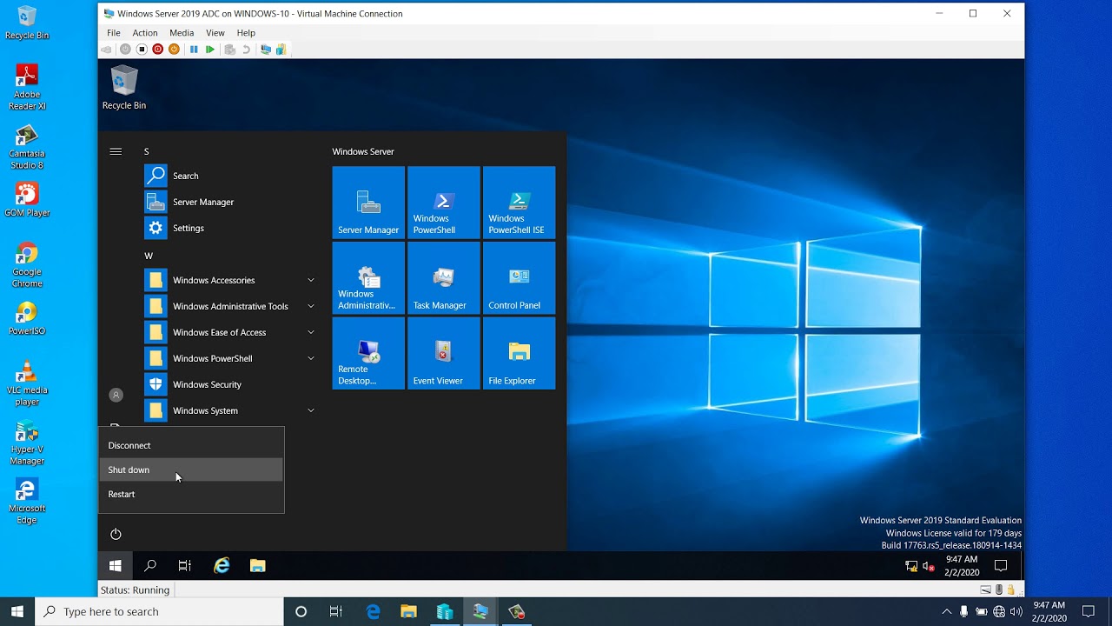
Task: Expand the Windows PowerShell folder
Action: coord(229,358)
